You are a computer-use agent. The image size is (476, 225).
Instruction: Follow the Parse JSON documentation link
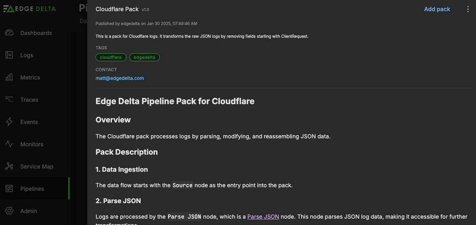tap(263, 217)
